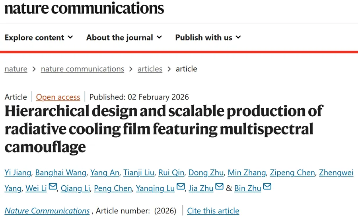358x219 pixels.
Task: View author Yi Jiang's details
Action: [x=18, y=173]
